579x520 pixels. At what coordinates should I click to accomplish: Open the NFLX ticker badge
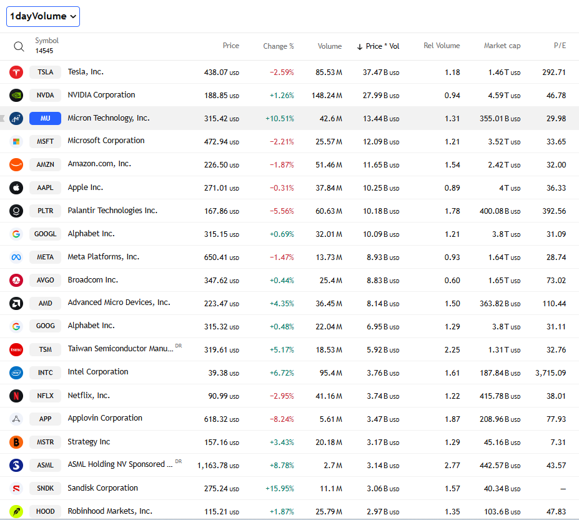point(46,396)
